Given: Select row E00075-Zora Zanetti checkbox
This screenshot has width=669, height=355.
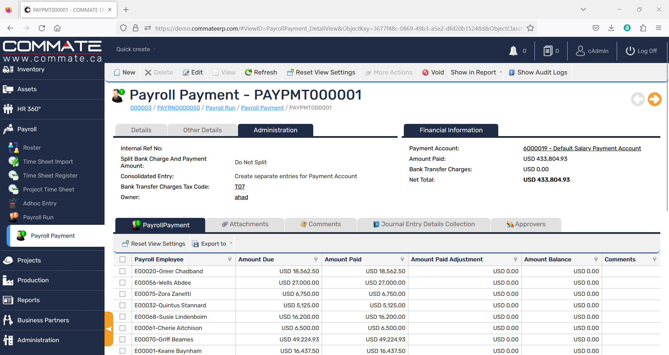Looking at the screenshot, I should pos(122,294).
